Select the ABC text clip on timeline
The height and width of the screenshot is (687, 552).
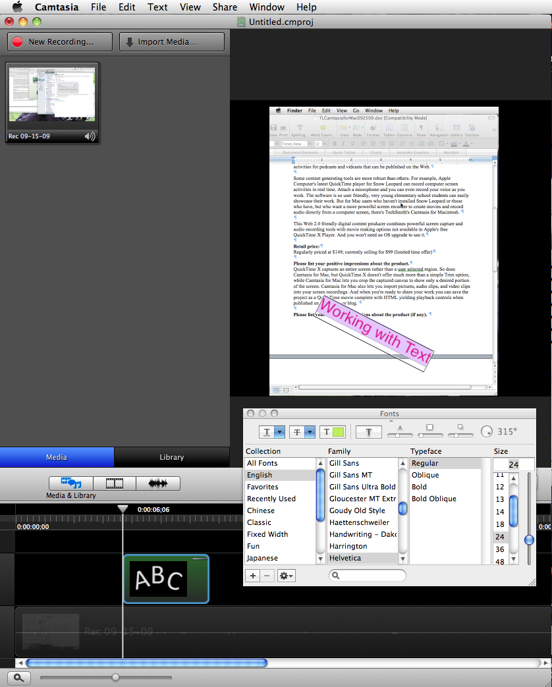[x=166, y=579]
